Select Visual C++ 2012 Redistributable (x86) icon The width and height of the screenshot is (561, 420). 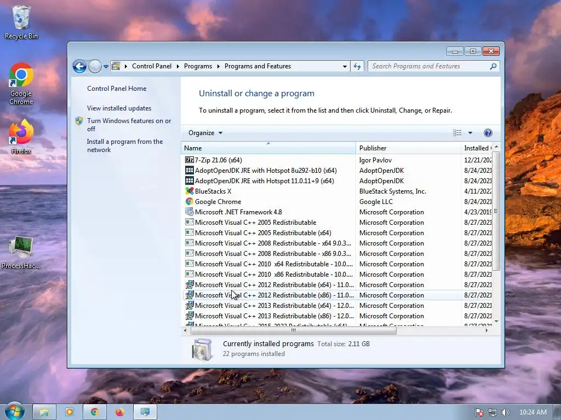coord(189,295)
